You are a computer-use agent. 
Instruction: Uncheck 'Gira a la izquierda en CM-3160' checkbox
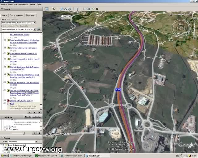point(5,90)
